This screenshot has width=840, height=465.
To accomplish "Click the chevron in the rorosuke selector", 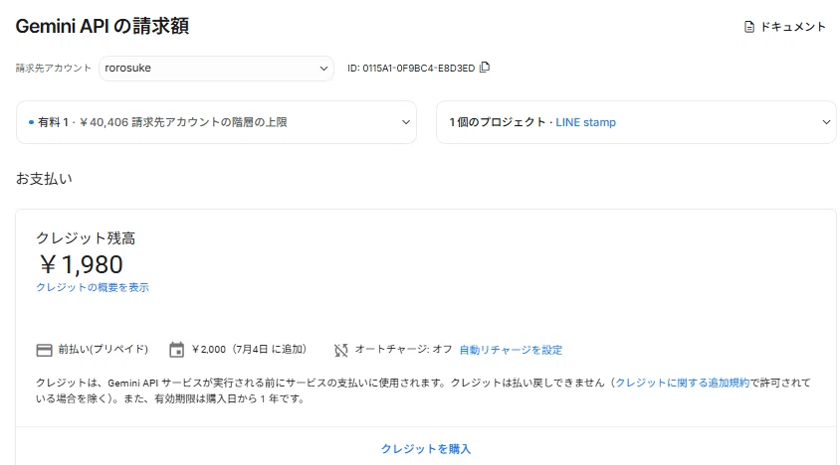I will pos(323,69).
